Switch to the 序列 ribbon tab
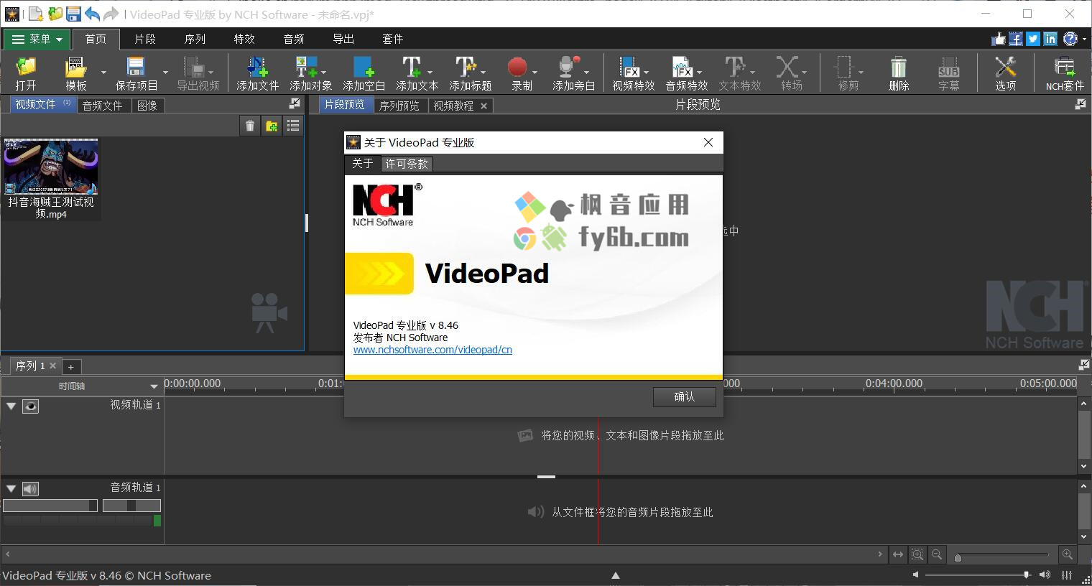1092x586 pixels. point(195,39)
